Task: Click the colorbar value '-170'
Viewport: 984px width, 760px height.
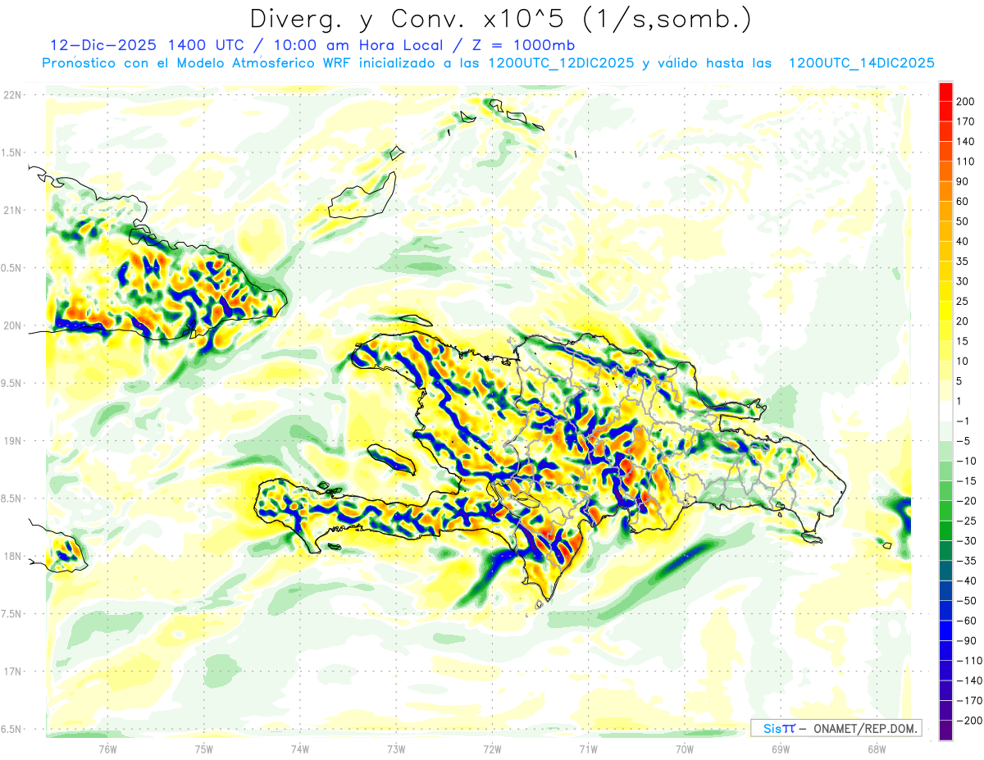Action: pos(968,701)
